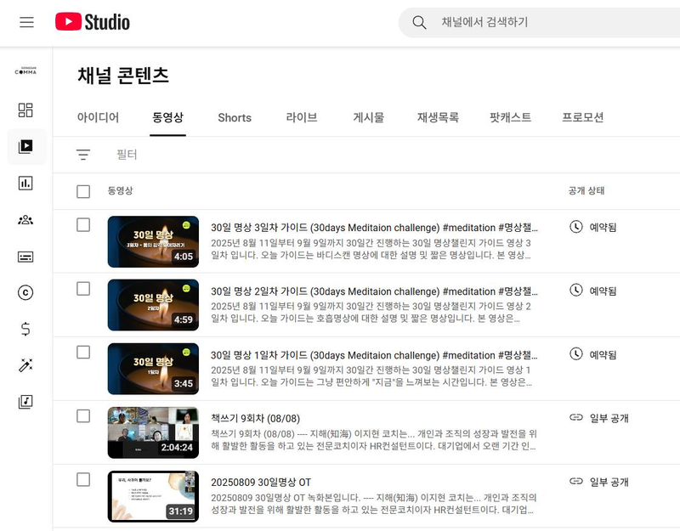Select checkbox for 30일 명상 2일차 video

(83, 289)
